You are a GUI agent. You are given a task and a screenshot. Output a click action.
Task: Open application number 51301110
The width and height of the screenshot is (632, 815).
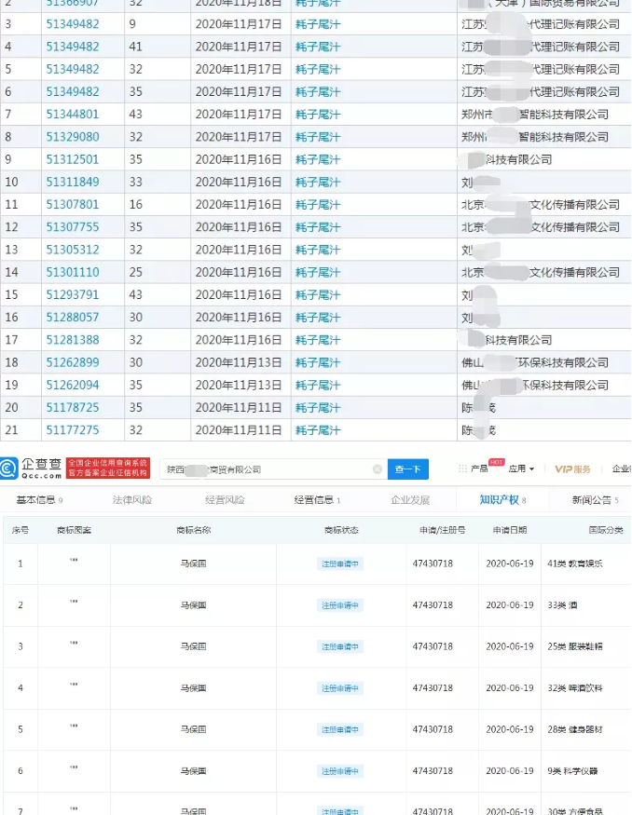coord(73,272)
